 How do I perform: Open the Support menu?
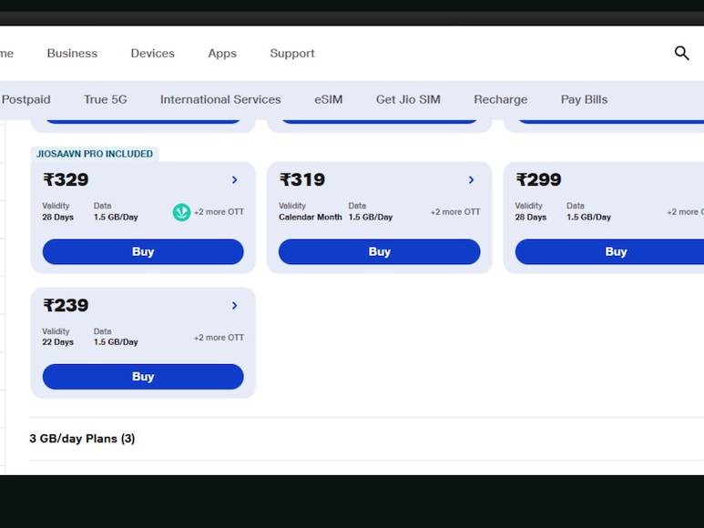(x=292, y=54)
